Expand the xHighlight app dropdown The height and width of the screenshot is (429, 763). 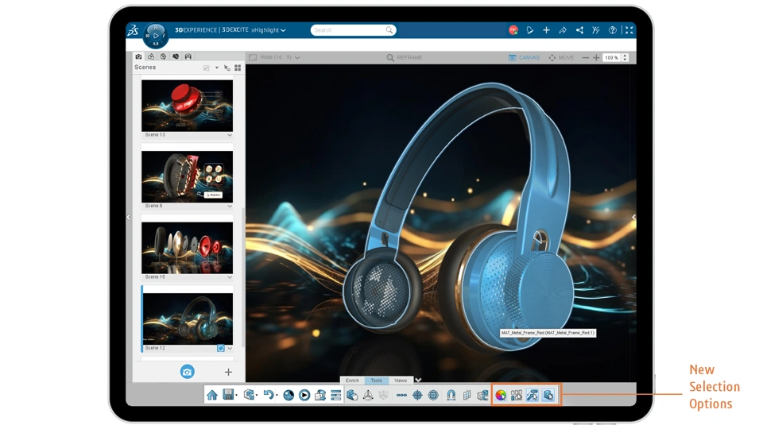[x=268, y=30]
